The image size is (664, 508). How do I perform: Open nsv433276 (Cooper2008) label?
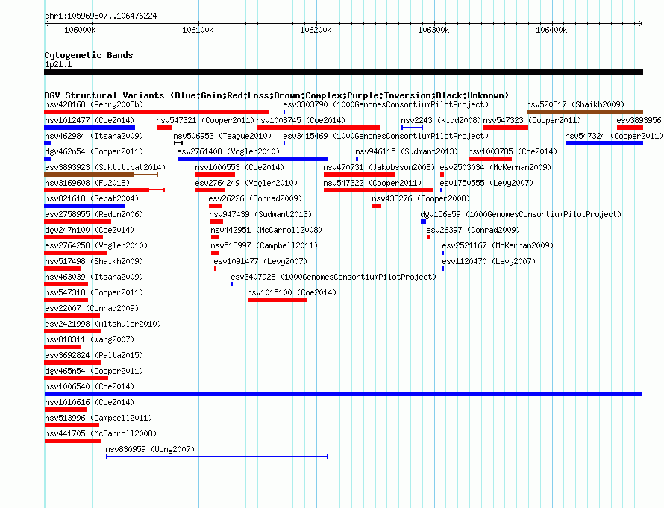point(421,198)
